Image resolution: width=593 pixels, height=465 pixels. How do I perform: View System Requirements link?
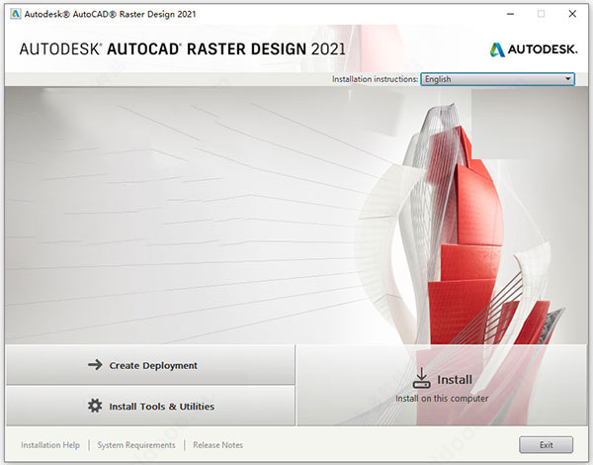[x=136, y=445]
